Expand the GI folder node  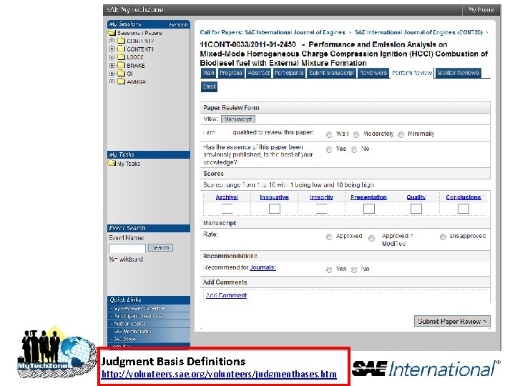tap(112, 74)
